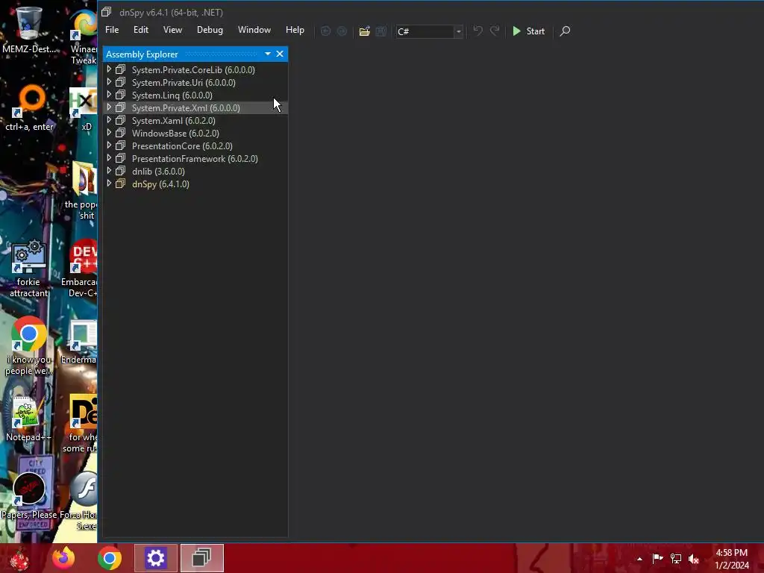Expand PresentationFramework node
Image resolution: width=764 pixels, height=573 pixels.
(x=109, y=158)
